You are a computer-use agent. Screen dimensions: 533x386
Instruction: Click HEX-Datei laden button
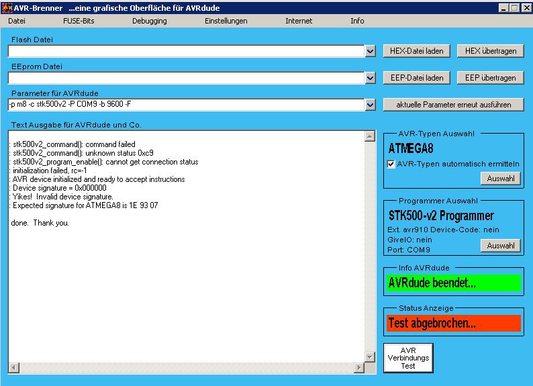click(x=416, y=51)
